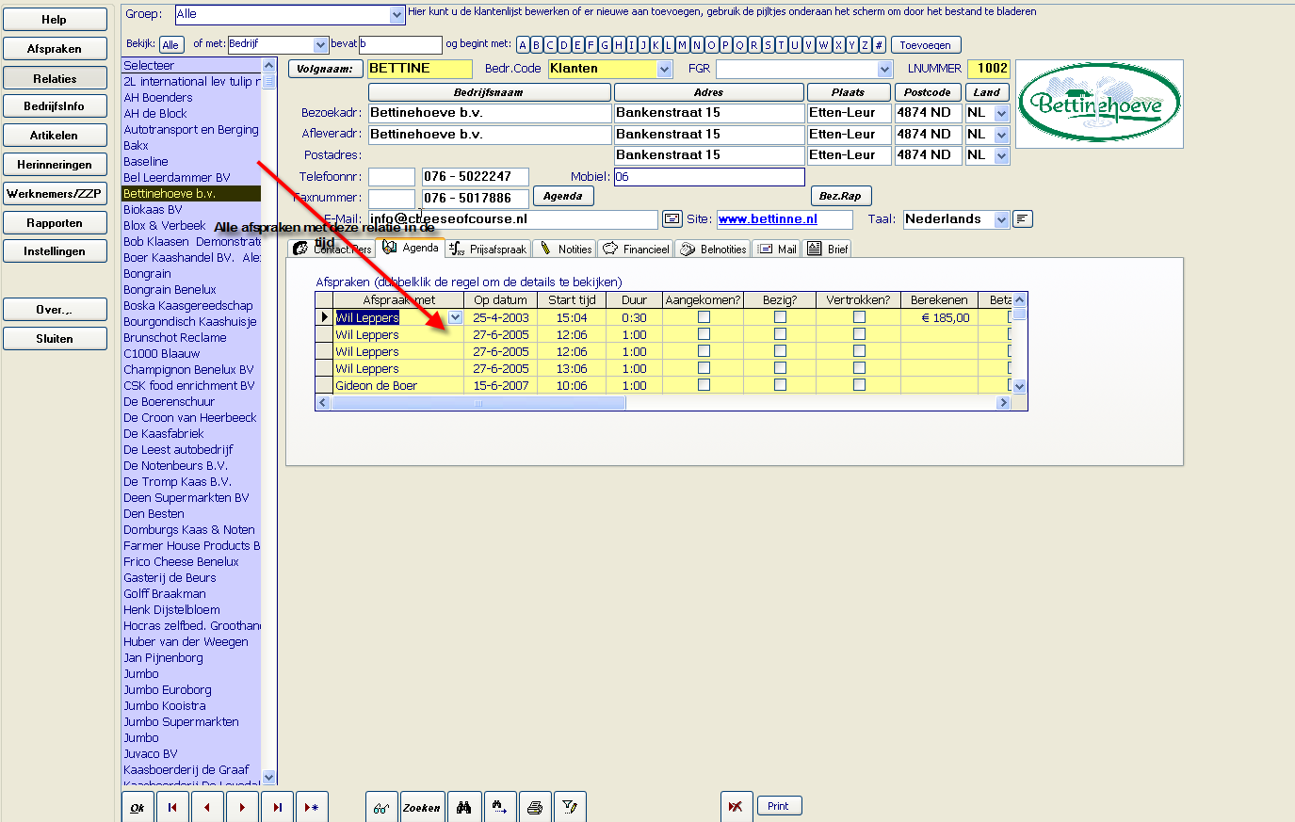Click the Bettinehoeve logo image
1295x822 pixels.
(x=1099, y=105)
